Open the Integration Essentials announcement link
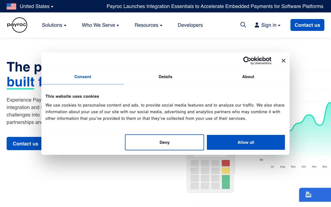The height and width of the screenshot is (207, 331). tap(215, 6)
